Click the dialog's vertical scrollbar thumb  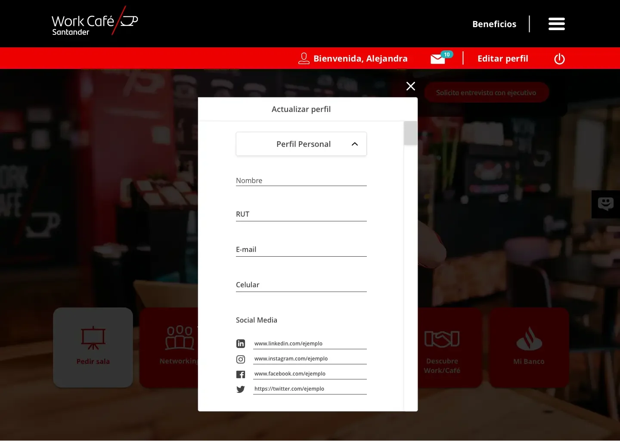tap(410, 133)
